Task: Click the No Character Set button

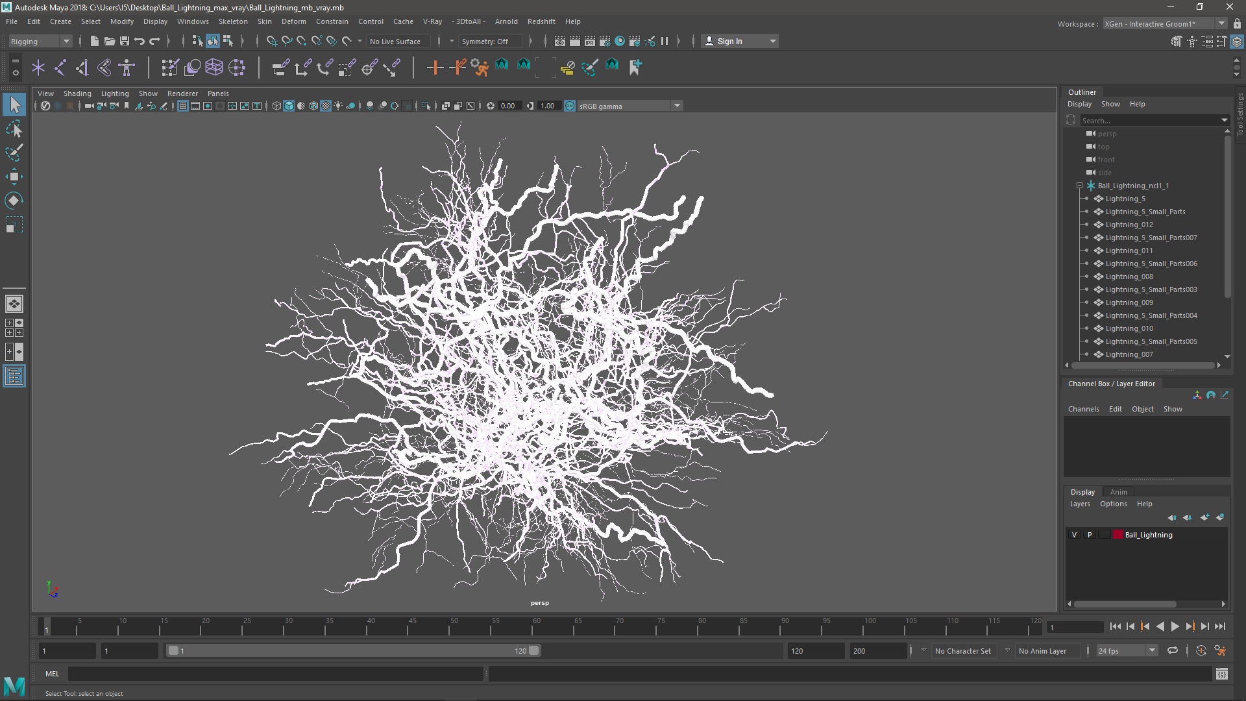Action: click(963, 650)
